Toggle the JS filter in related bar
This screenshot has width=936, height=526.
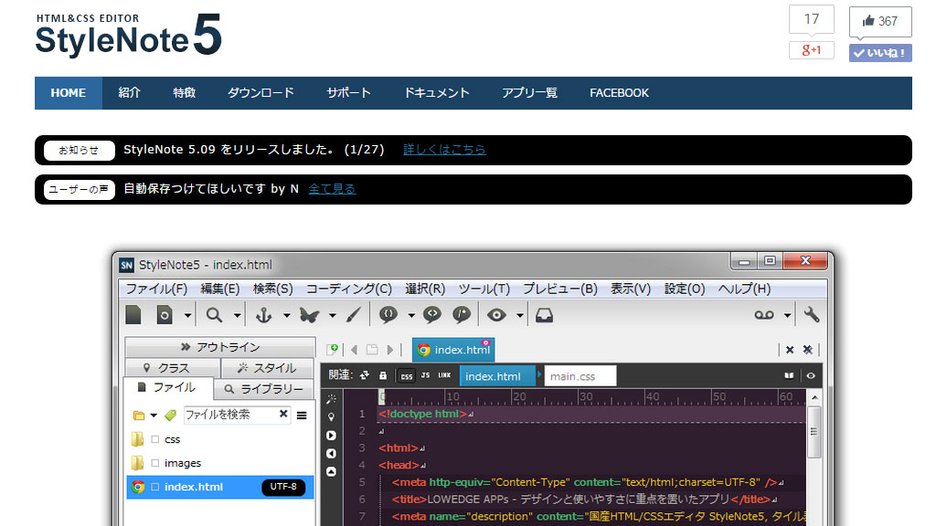[426, 375]
